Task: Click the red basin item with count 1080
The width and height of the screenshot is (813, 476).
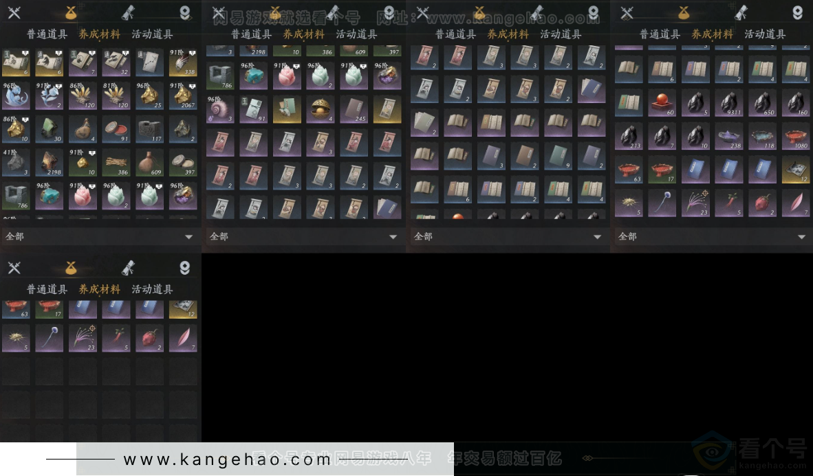Action: click(x=796, y=136)
